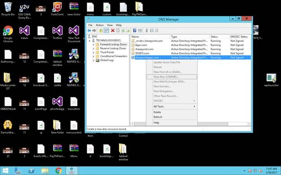Select the DNS root tree node

(94, 36)
